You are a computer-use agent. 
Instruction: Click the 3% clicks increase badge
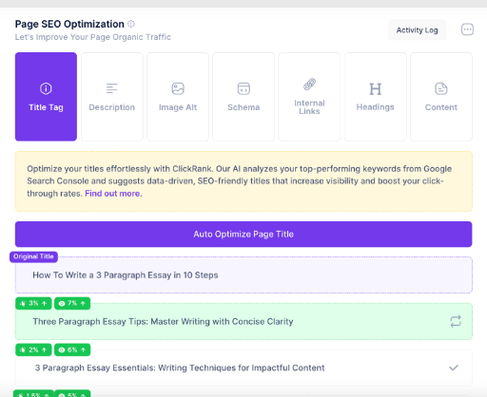33,303
